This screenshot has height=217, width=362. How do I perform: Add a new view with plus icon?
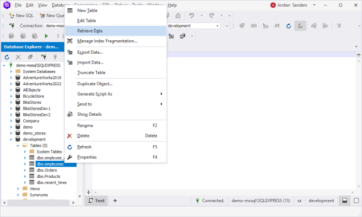click(115, 200)
